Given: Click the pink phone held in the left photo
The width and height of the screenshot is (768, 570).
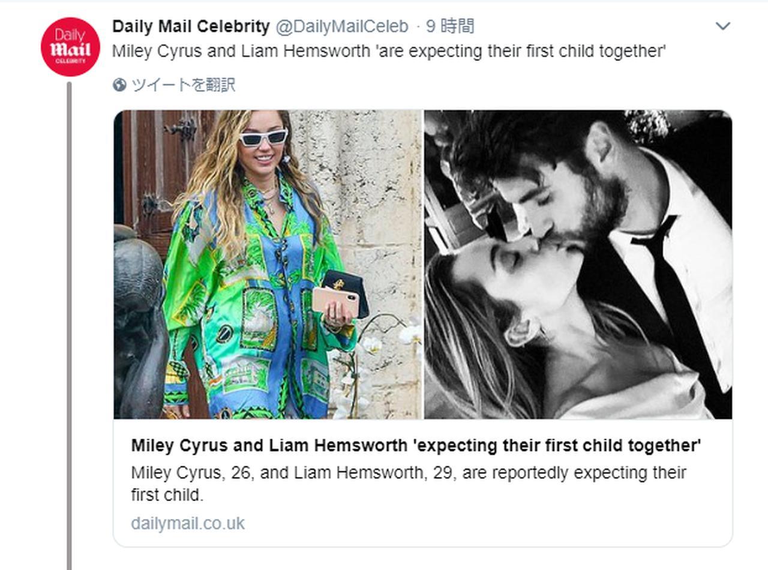Looking at the screenshot, I should coord(335,301).
